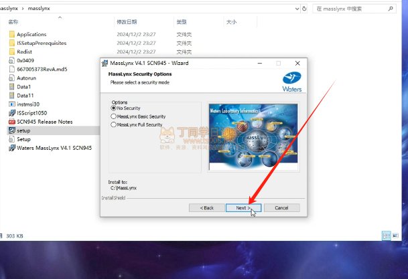Choose MassLynx Full Security option
The width and height of the screenshot is (408, 279).
tap(113, 124)
